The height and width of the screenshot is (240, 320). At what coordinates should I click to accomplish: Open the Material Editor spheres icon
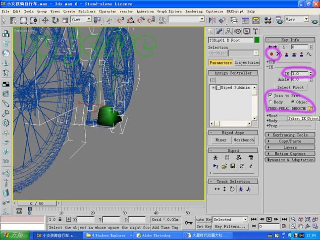click(267, 20)
